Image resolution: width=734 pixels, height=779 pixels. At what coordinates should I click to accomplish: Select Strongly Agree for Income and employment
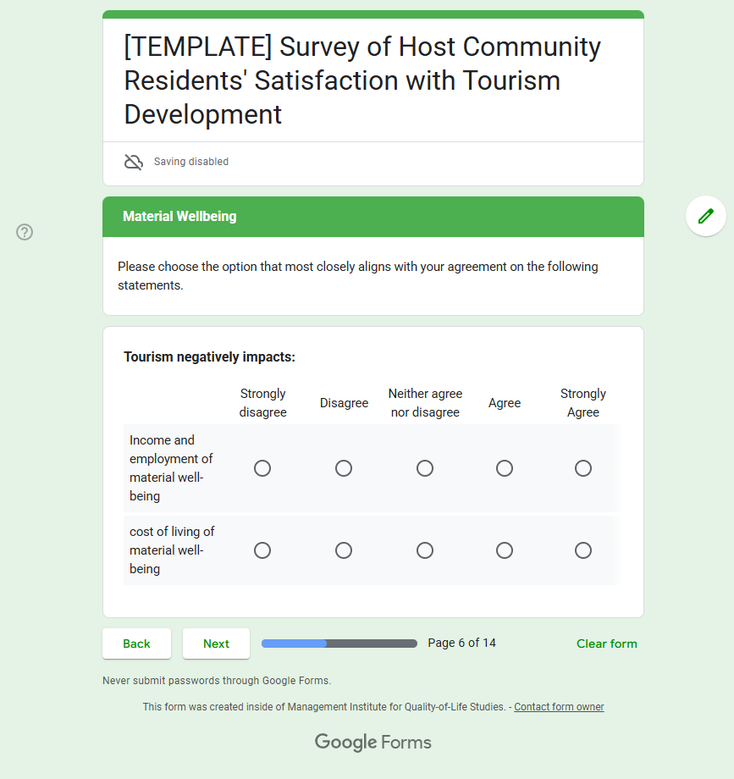tap(583, 468)
